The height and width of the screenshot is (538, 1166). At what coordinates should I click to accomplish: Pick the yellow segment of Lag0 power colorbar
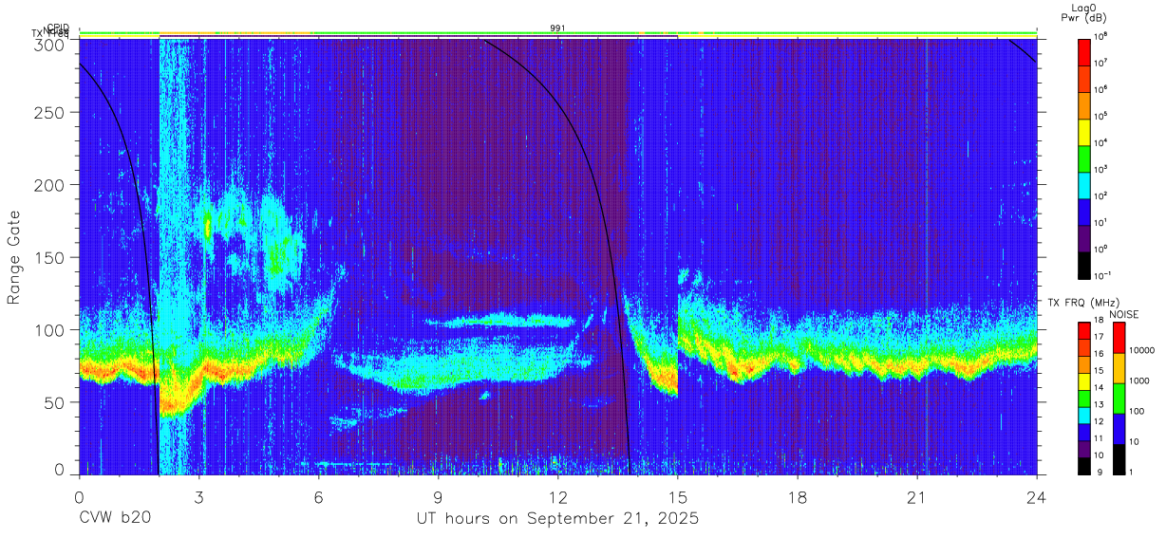[1085, 130]
